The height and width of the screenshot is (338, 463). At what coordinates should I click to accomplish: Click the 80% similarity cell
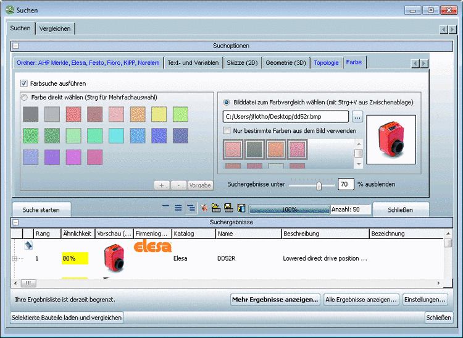pyautogui.click(x=75, y=258)
